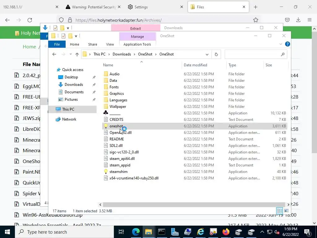The image size is (317, 238).
Task: Select Documents in navigation pane
Action: (74, 92)
